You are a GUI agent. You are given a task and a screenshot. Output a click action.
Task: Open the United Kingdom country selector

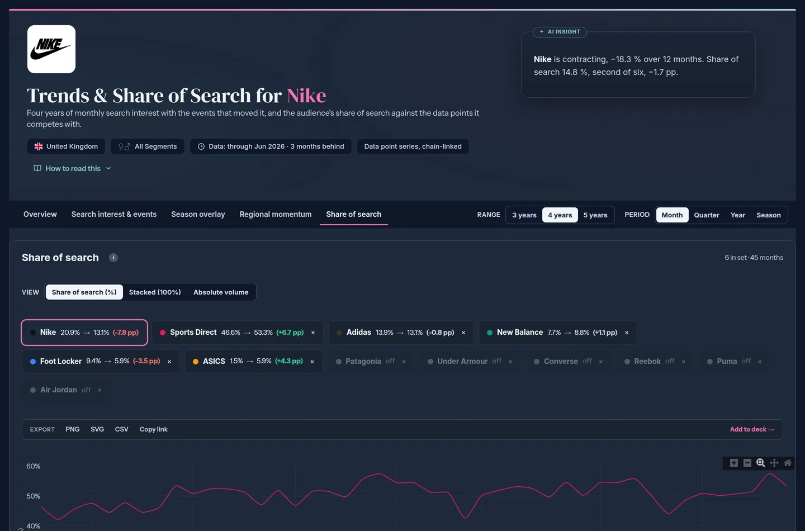[66, 146]
